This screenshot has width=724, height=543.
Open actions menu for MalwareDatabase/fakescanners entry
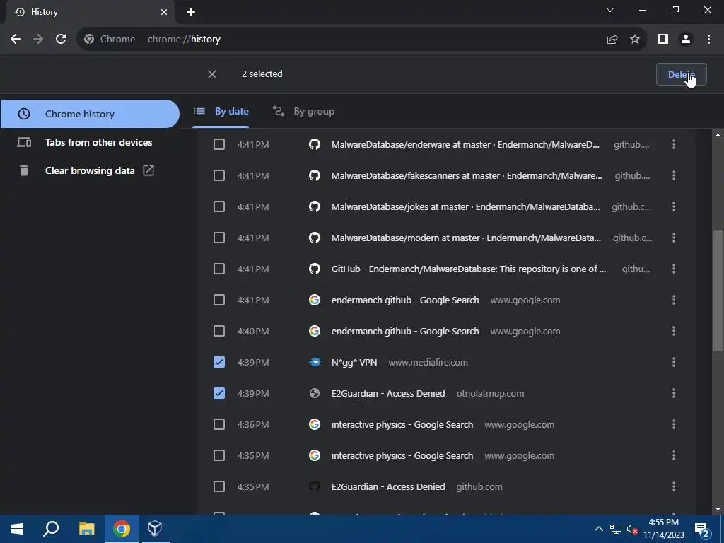pos(674,175)
